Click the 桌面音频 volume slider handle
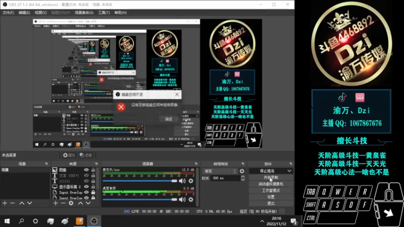The height and width of the screenshot is (227, 404). click(174, 199)
